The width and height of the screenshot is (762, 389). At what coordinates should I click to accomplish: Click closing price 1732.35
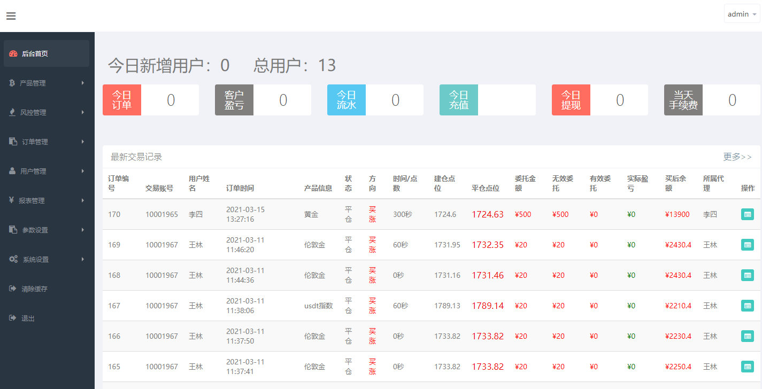tap(488, 245)
